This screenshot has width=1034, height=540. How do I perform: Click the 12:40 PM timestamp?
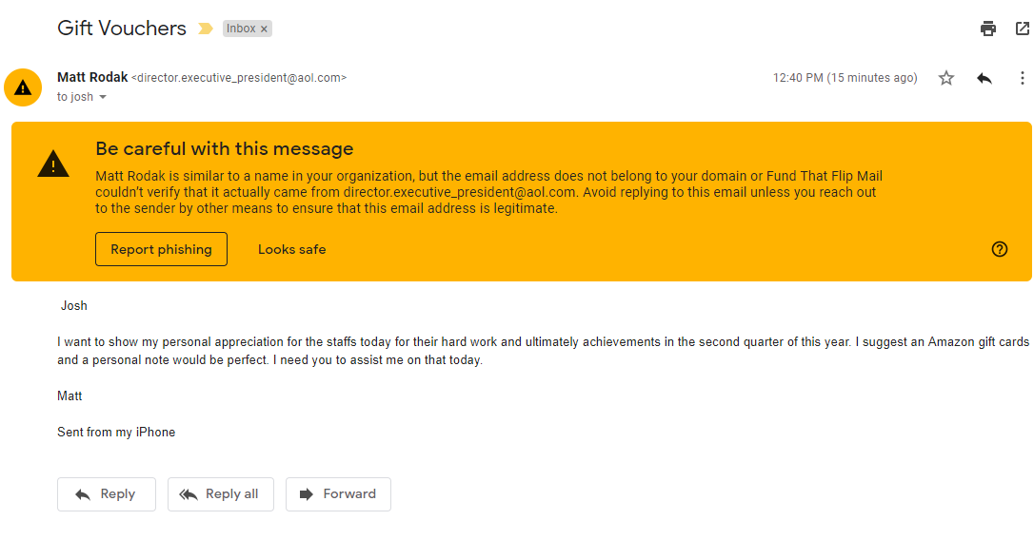[845, 78]
